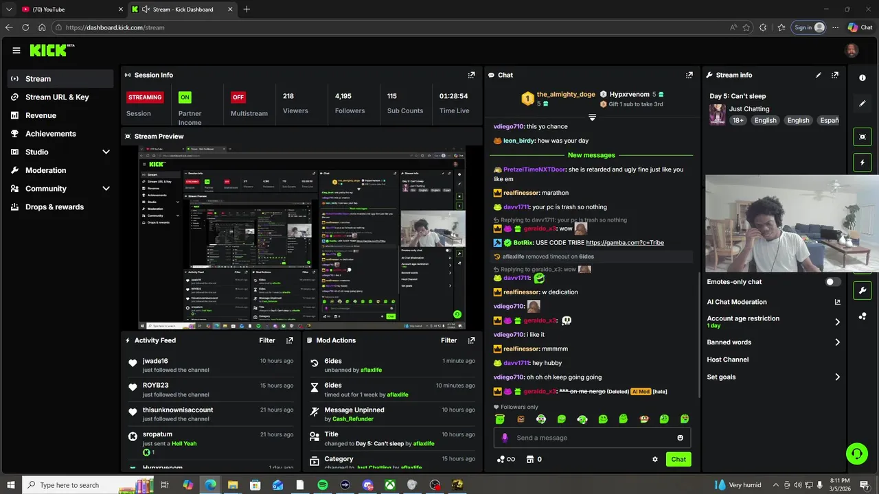Open AI Chat Moderation external link icon
Screen dimensions: 879x494
click(x=837, y=302)
